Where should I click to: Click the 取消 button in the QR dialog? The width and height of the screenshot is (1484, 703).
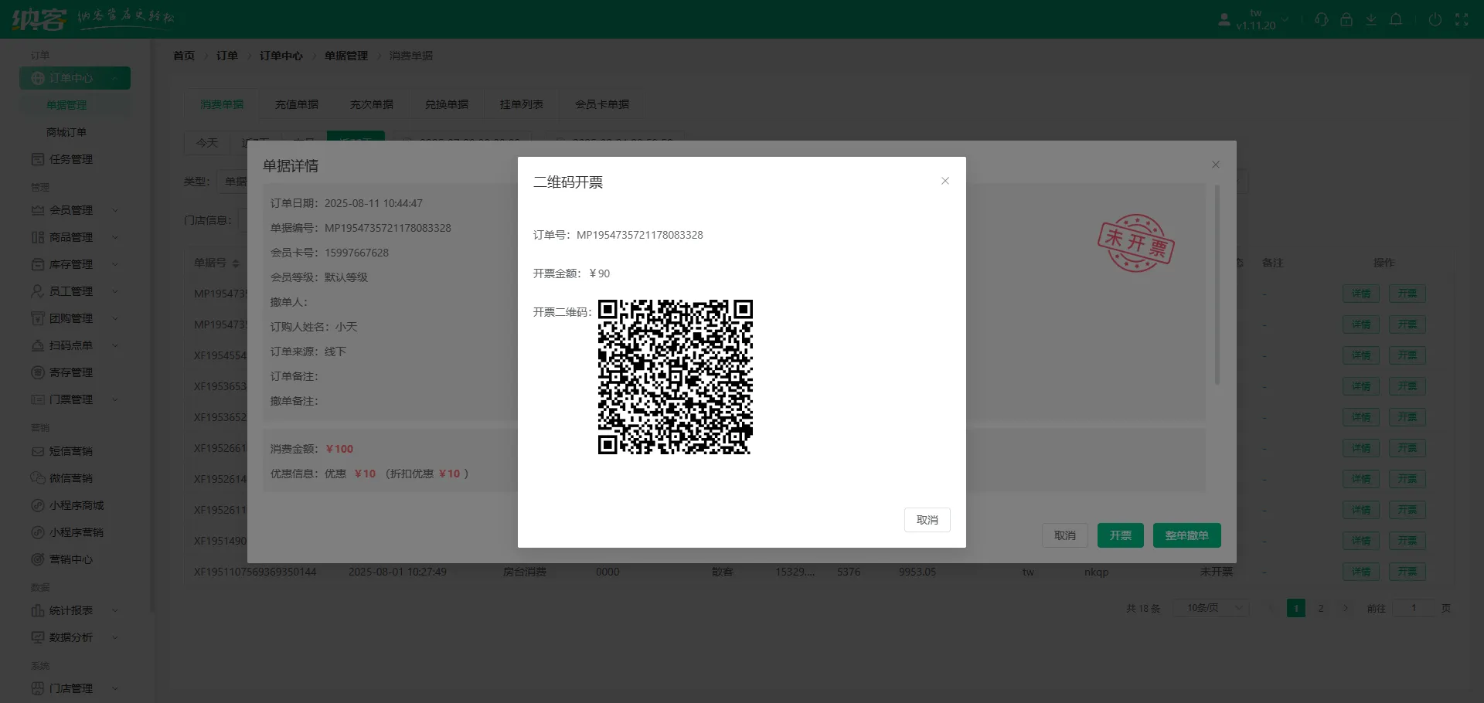coord(927,520)
